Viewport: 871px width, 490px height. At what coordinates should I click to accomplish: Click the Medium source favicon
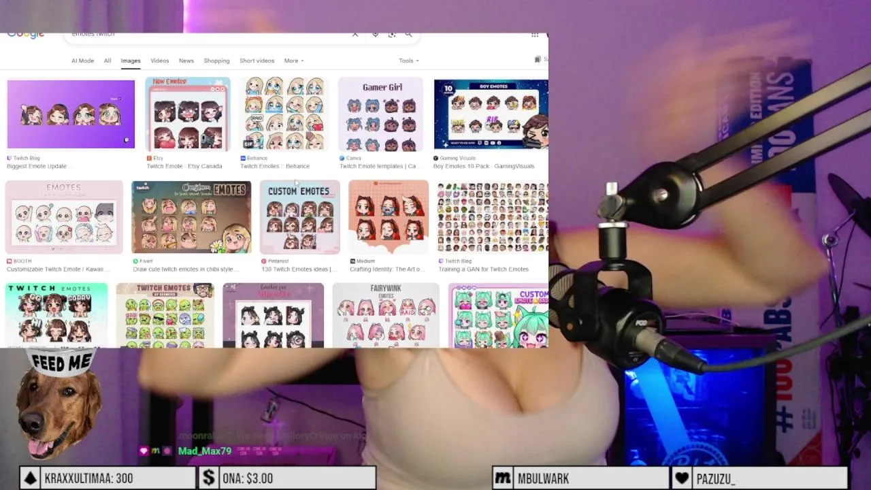point(352,261)
